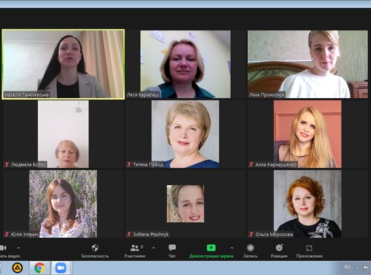The width and height of the screenshot is (371, 275).
Task: Expand screen share options chevron
Action: tap(232, 247)
